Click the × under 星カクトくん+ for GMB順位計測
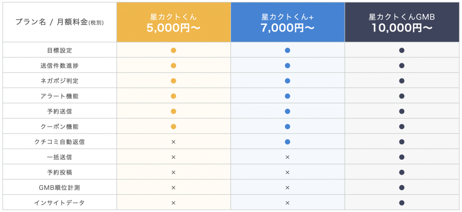 287,188
